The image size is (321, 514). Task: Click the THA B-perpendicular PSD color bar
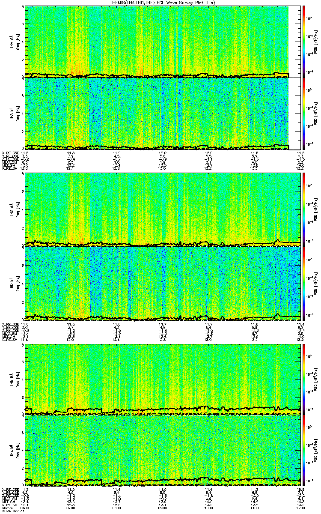[x=304, y=42]
